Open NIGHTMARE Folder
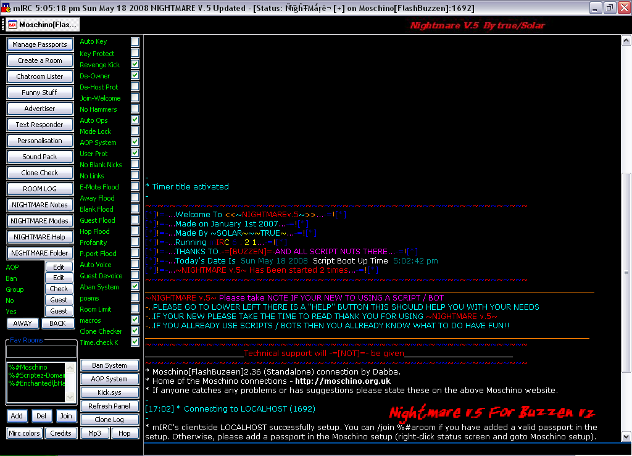The width and height of the screenshot is (632, 456). click(39, 253)
